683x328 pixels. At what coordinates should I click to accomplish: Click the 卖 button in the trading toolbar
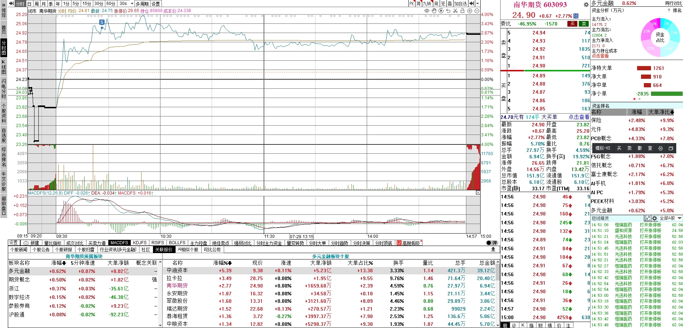[629, 148]
